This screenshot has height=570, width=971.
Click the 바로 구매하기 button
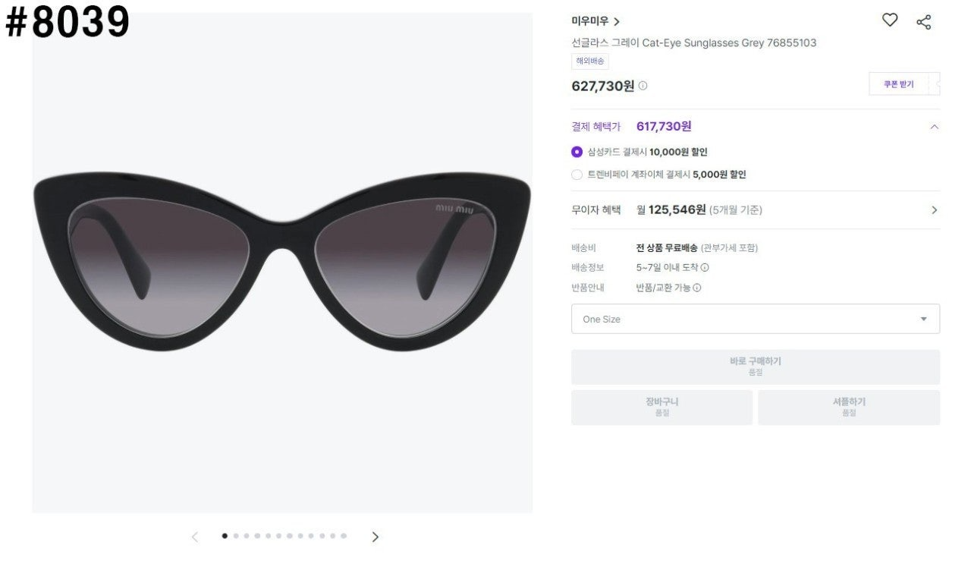click(756, 367)
